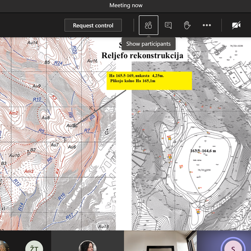Click the yellow Ha 165.5-169 annotation box
Screen dimensions: 251x251
[x=149, y=81]
